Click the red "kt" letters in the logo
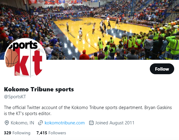The width and height of the screenshot is (179, 140). click(29, 62)
